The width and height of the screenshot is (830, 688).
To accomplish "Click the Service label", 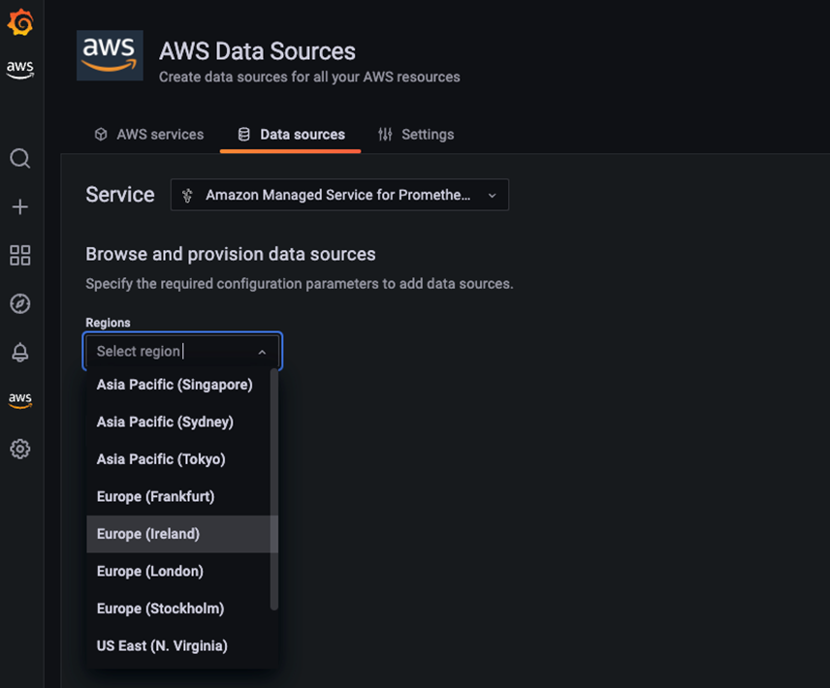I will [120, 195].
